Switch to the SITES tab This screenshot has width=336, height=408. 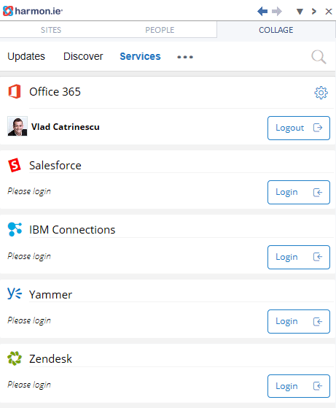[x=51, y=30]
